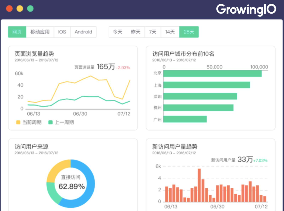The height and width of the screenshot is (211, 284).
Task: Select the 7天 time range
Action: coord(153,32)
